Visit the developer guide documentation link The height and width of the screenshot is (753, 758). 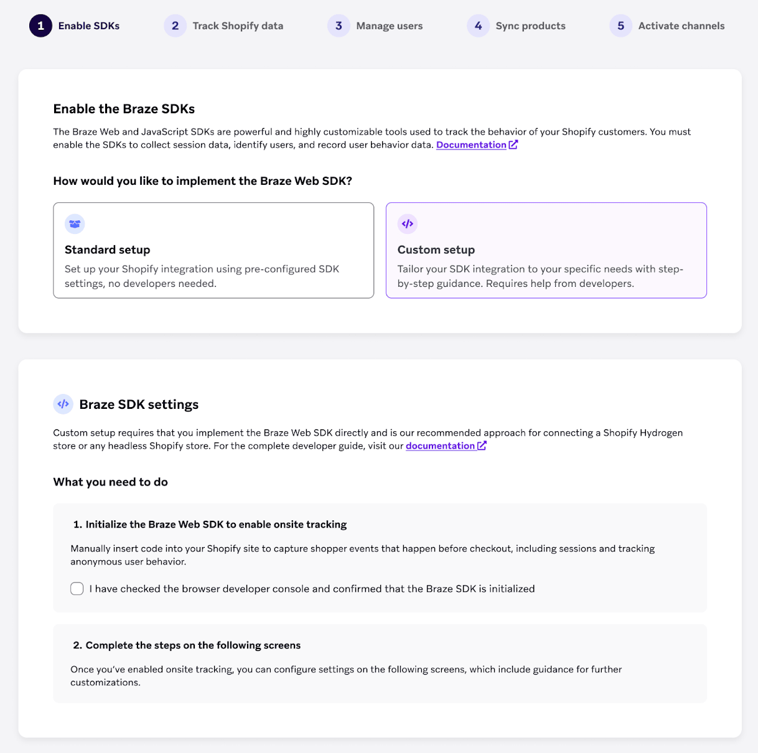tap(440, 446)
